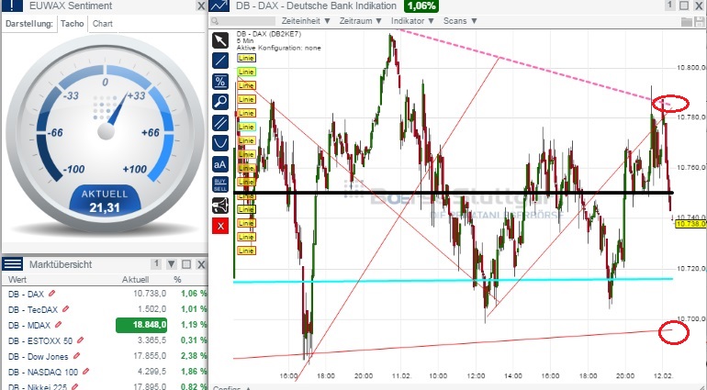707x390 pixels.
Task: Maximize the DB - DAX chart panel
Action: pos(684,6)
